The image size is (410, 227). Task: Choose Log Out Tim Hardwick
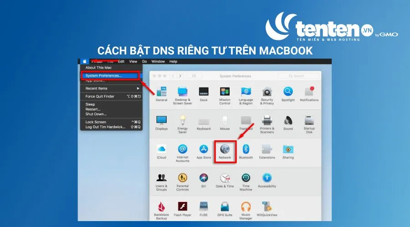pos(112,127)
